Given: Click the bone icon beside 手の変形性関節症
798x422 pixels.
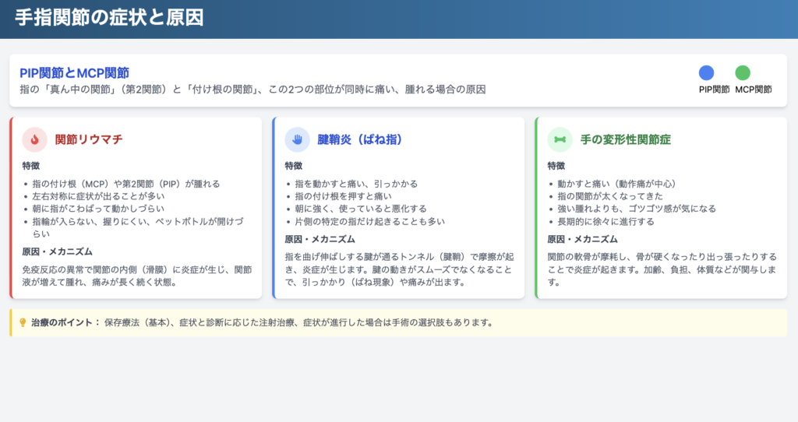Looking at the screenshot, I should coord(560,139).
